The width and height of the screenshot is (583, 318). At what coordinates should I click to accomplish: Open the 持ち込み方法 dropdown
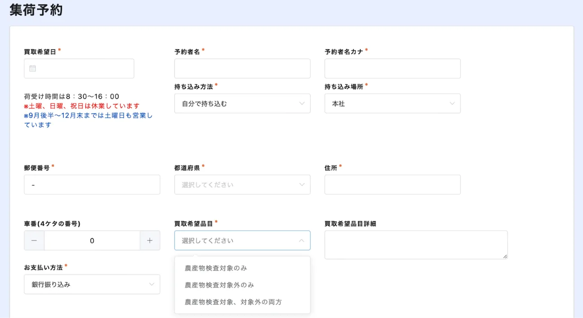242,104
